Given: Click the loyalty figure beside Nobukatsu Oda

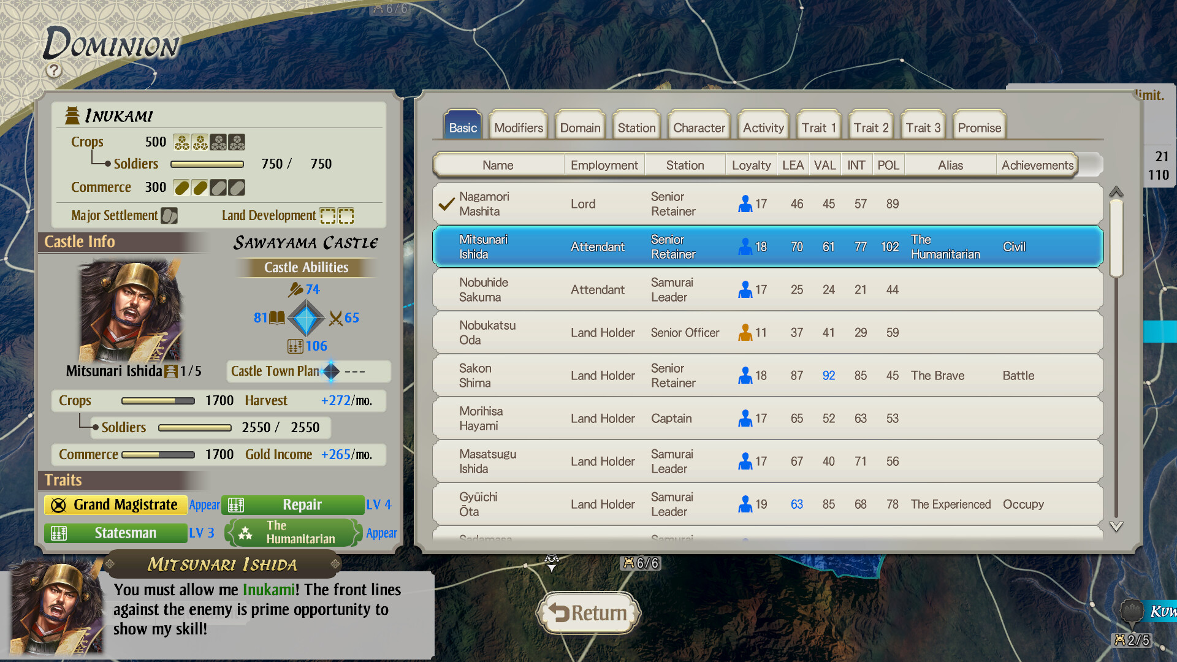Looking at the screenshot, I should [x=746, y=332].
